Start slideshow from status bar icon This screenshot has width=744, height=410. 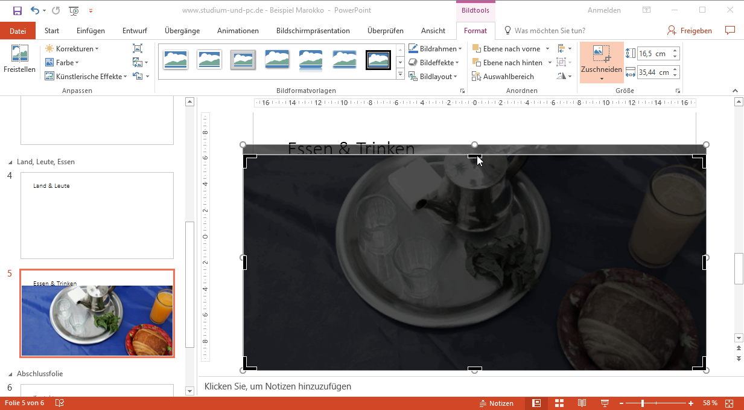point(605,403)
